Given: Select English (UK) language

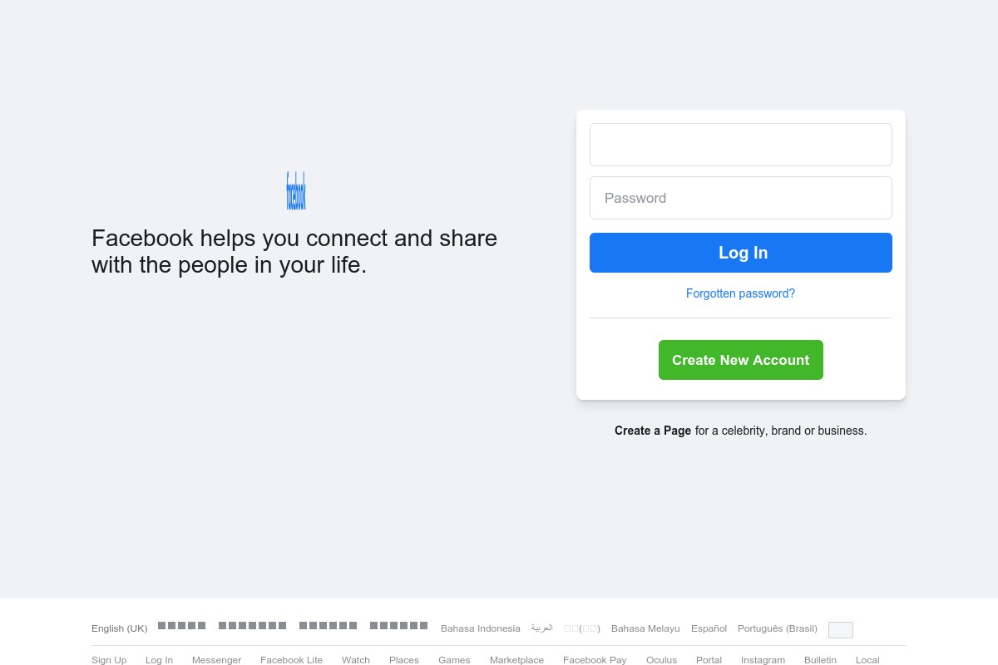Looking at the screenshot, I should pos(119,628).
